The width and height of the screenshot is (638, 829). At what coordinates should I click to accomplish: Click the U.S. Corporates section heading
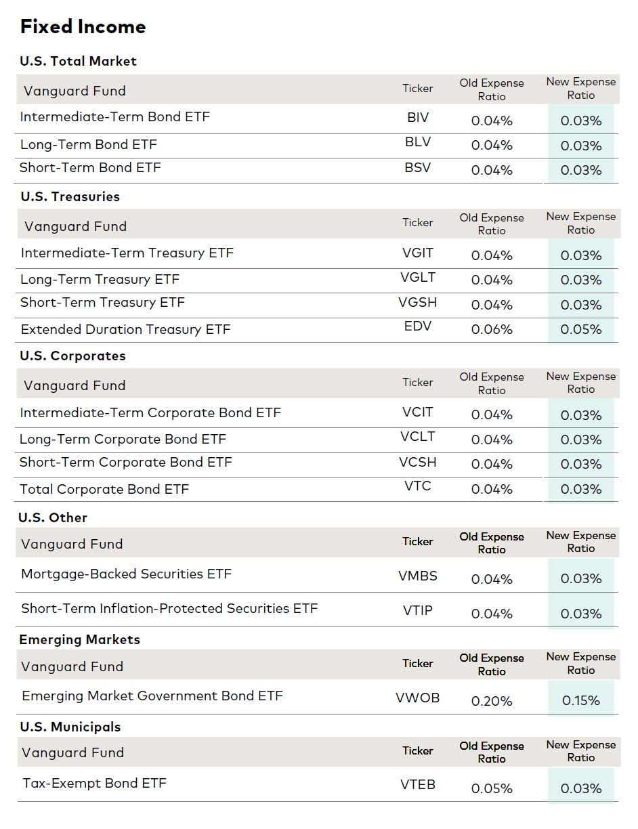72,356
